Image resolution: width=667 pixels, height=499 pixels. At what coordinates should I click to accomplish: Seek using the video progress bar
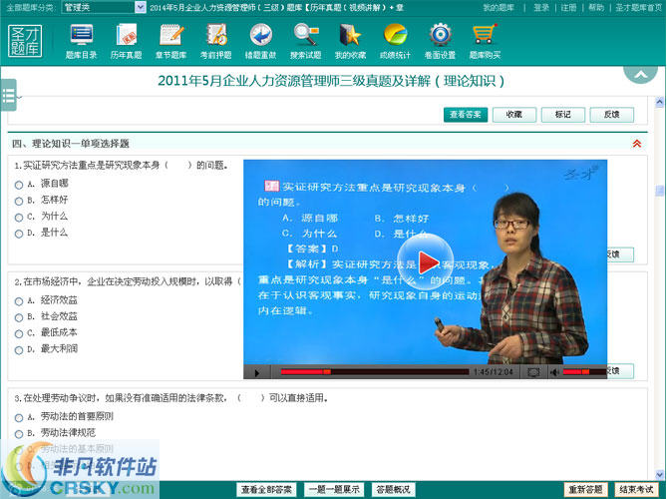click(374, 372)
